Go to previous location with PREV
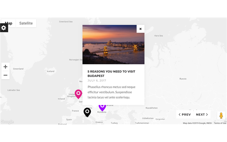 coord(185,114)
